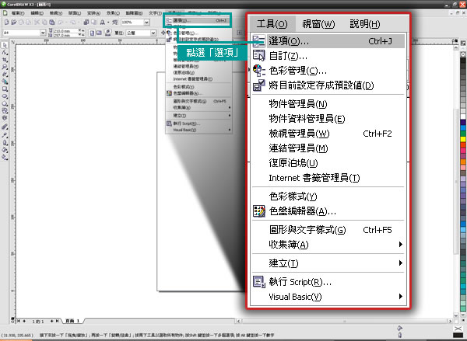467x341 pixels.
Task: Click the New document toolbar icon
Action: (6, 23)
